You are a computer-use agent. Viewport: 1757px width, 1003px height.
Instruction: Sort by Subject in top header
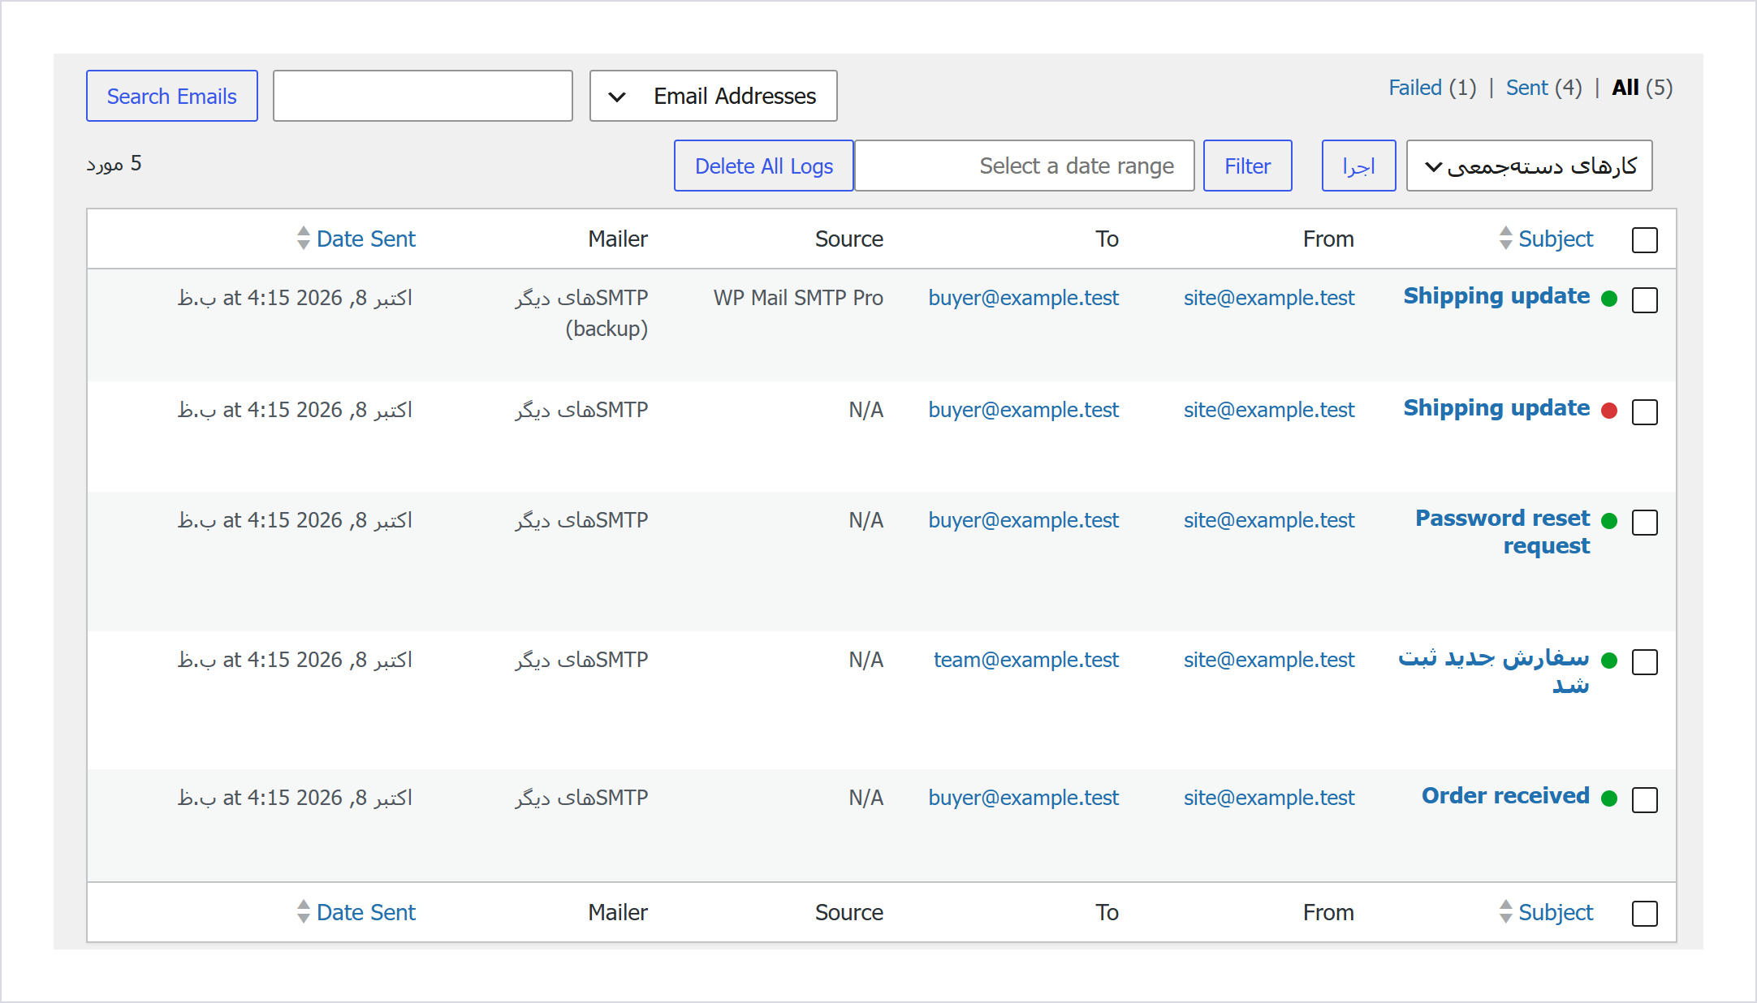pos(1556,239)
